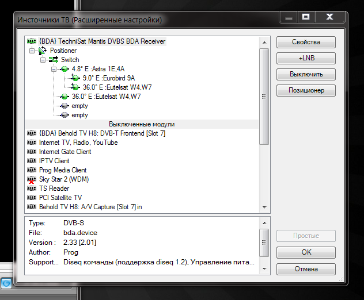364x300 pixels.
Task: Select PCI Satellite TV in the list
Action: [60, 198]
